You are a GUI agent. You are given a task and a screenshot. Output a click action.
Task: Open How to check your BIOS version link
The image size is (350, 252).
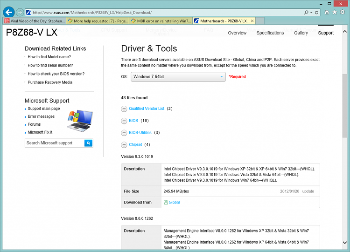pyautogui.click(x=56, y=74)
